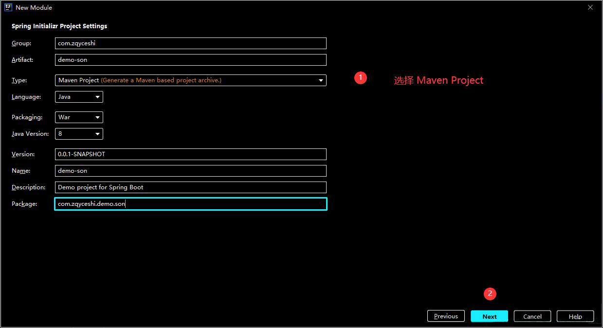Viewport: 603px width, 328px height.
Task: Close the New Module dialog
Action: [x=590, y=7]
